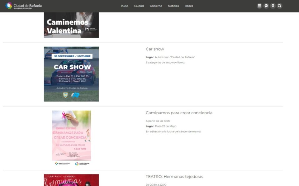Click the Hermanas tejedoras theater poster
The height and width of the screenshot is (186, 299).
click(71, 180)
